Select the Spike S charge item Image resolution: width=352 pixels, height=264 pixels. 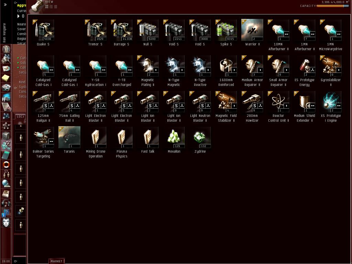(226, 33)
